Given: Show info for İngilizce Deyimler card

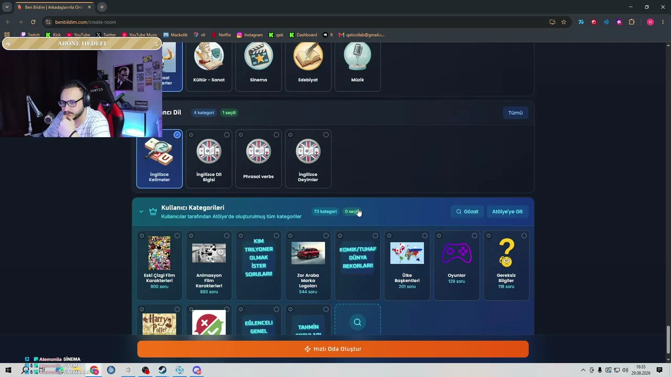Looking at the screenshot, I should (x=290, y=135).
